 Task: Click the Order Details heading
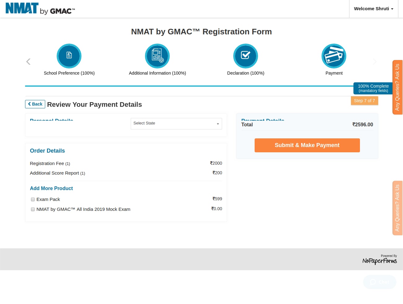(47, 151)
